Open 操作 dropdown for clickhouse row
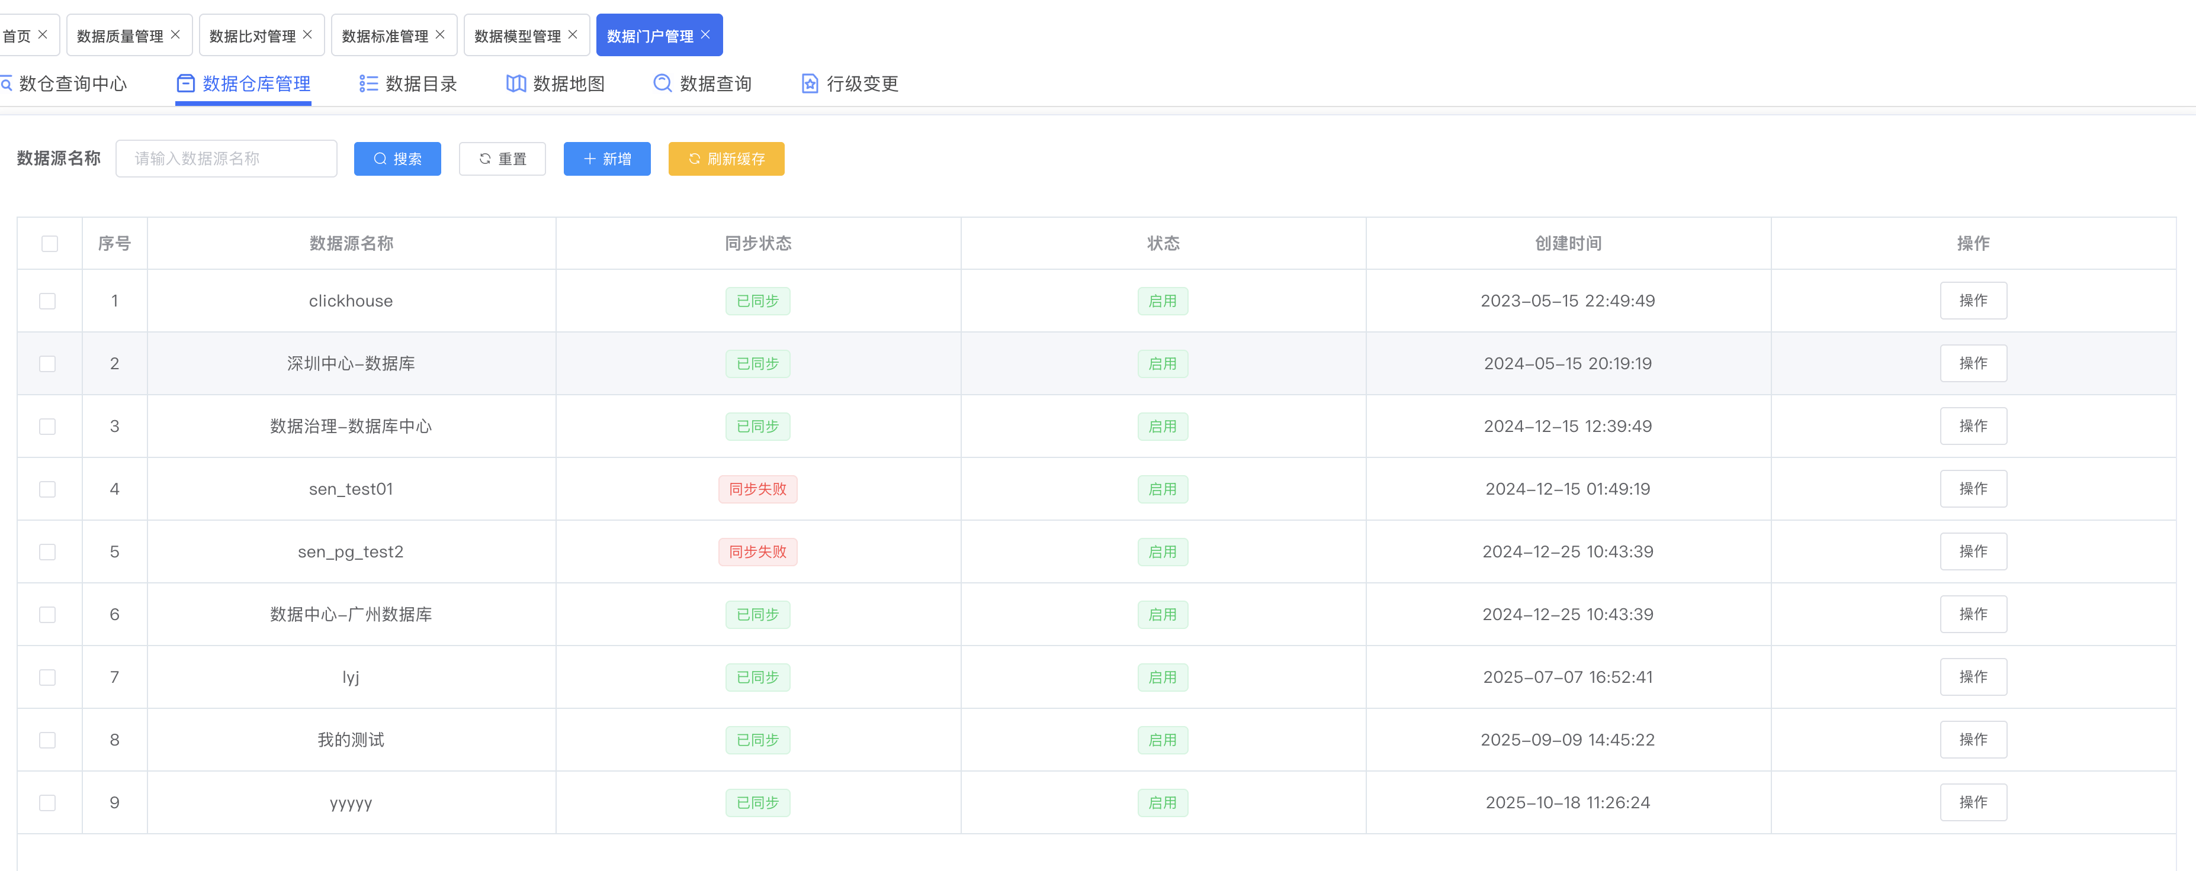 [1973, 301]
